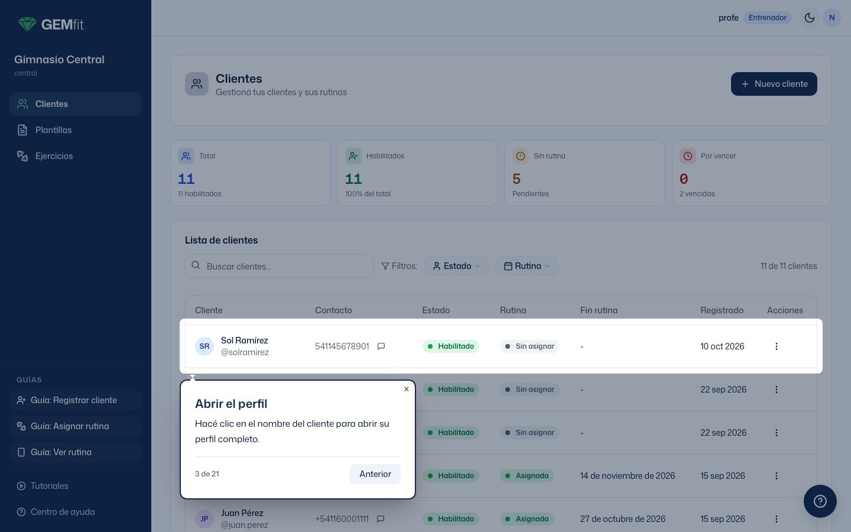This screenshot has width=851, height=532.
Task: Click the Sin rutina card icon
Action: (x=521, y=156)
